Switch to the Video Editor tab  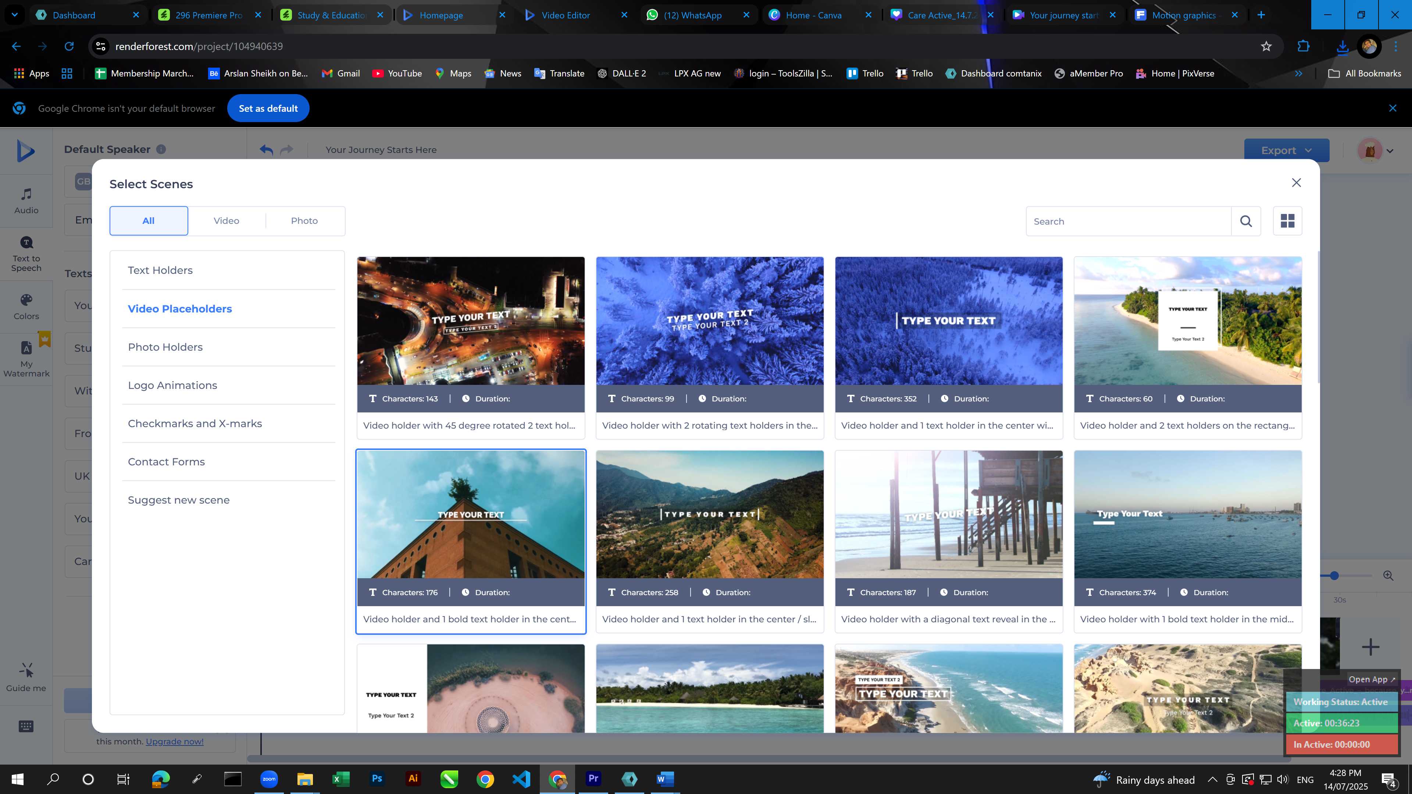[x=575, y=15]
